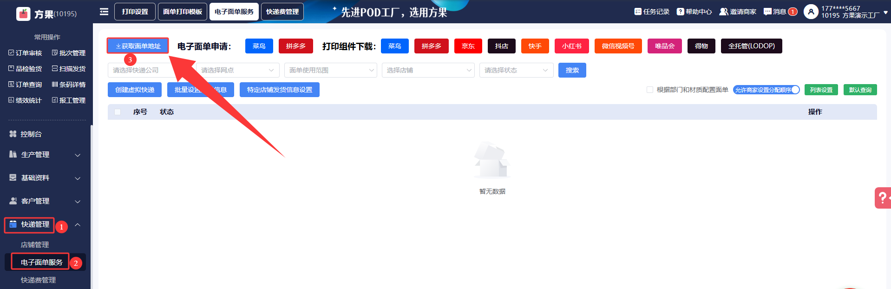Open 品检验货 shortcut
Viewport: 891px width, 289px height.
tap(25, 69)
